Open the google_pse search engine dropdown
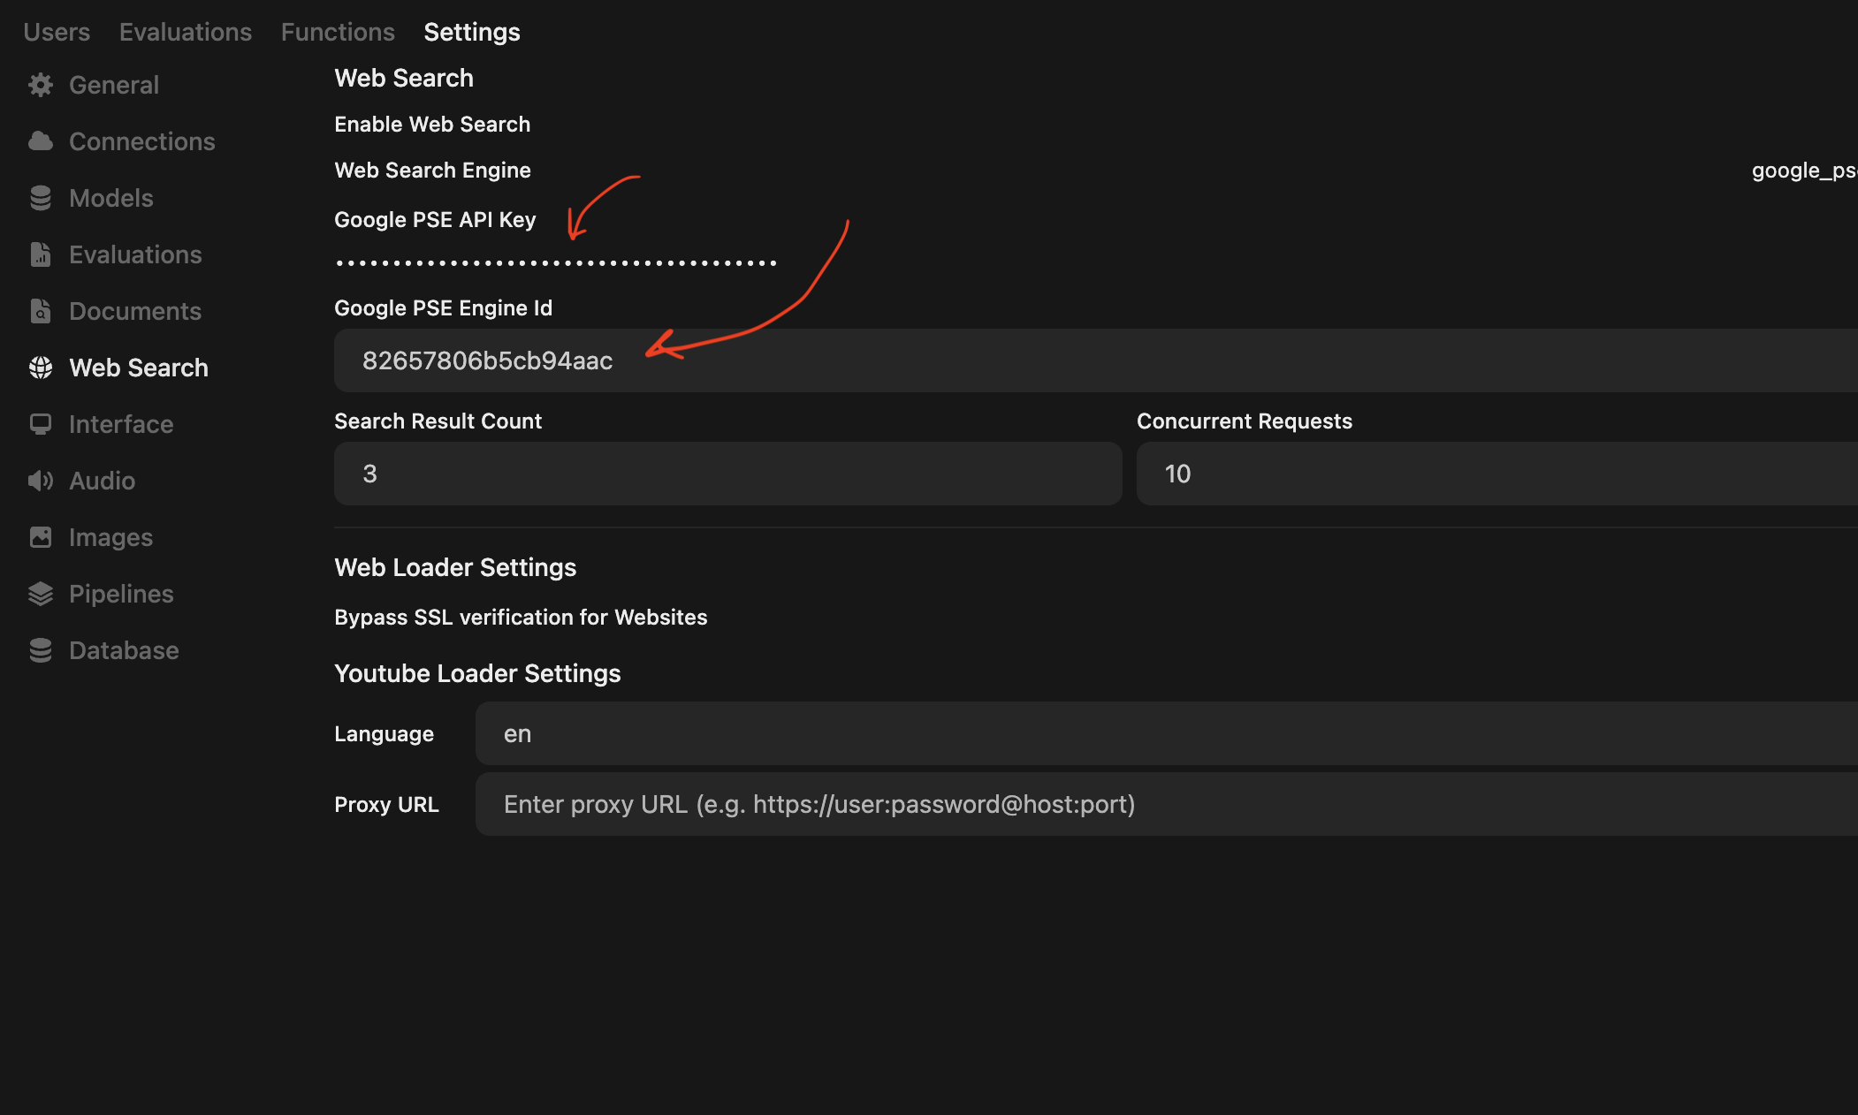Image resolution: width=1858 pixels, height=1115 pixels. [x=1803, y=171]
